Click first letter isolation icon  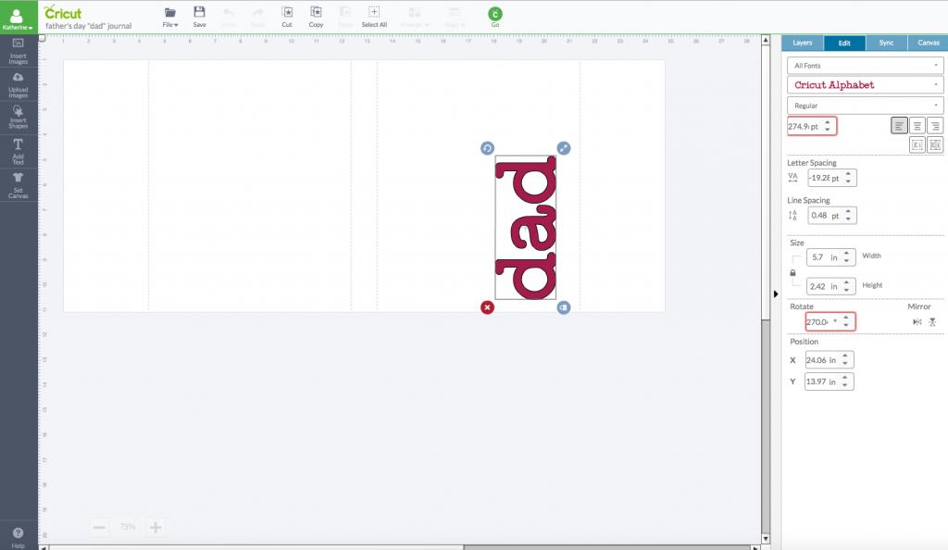coord(917,145)
